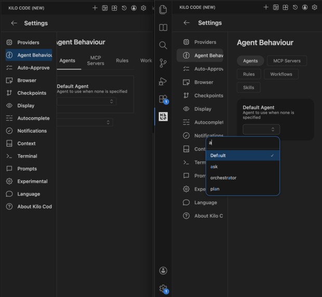The height and width of the screenshot is (297, 322).
Task: Open Context in left settings sidebar
Action: click(x=29, y=144)
